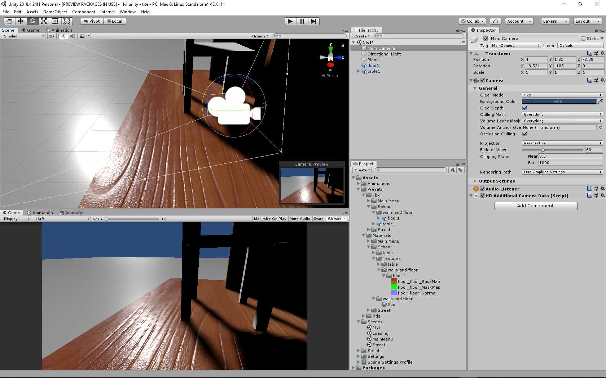Open the Window menu
Image resolution: width=606 pixels, height=378 pixels.
click(128, 12)
